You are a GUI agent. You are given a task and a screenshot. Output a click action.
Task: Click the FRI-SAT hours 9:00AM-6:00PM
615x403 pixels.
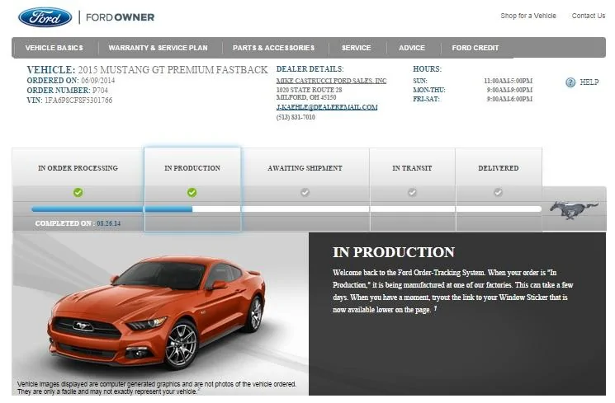coord(509,99)
